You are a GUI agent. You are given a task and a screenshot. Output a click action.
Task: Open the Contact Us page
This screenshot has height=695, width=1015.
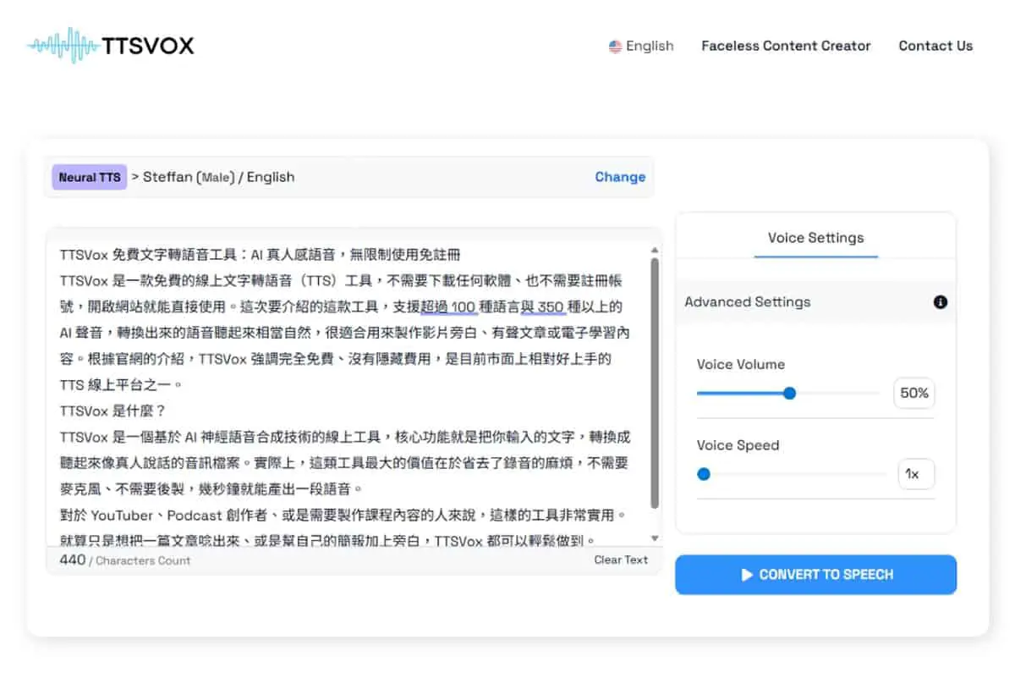(x=935, y=47)
